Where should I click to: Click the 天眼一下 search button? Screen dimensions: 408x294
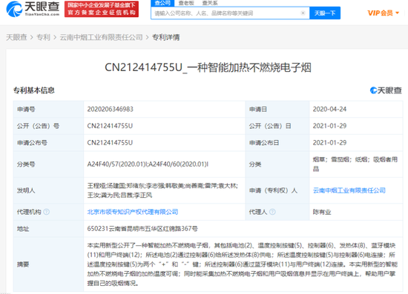tap(325, 13)
